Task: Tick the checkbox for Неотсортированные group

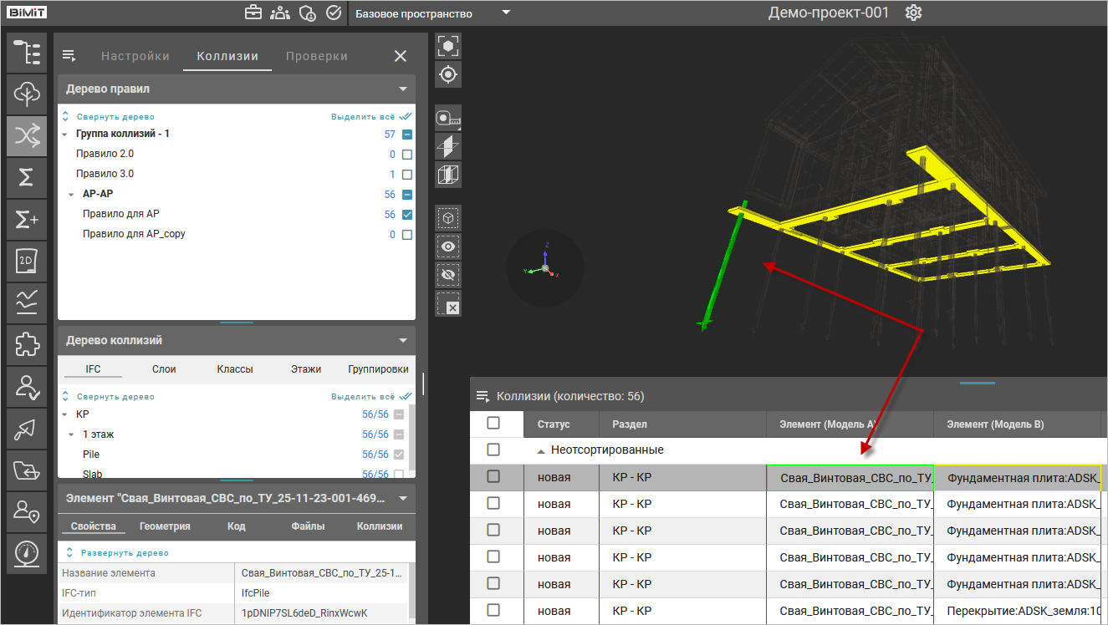Action: pyautogui.click(x=493, y=450)
